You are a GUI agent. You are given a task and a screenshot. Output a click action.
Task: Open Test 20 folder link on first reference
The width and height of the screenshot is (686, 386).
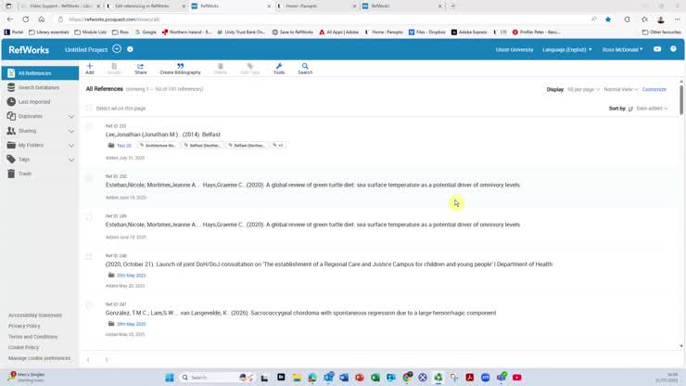124,146
